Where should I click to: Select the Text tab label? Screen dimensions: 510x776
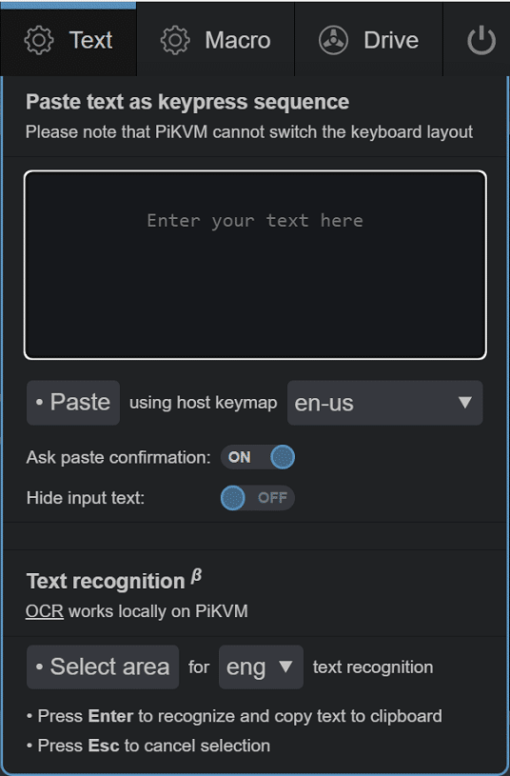pos(90,40)
